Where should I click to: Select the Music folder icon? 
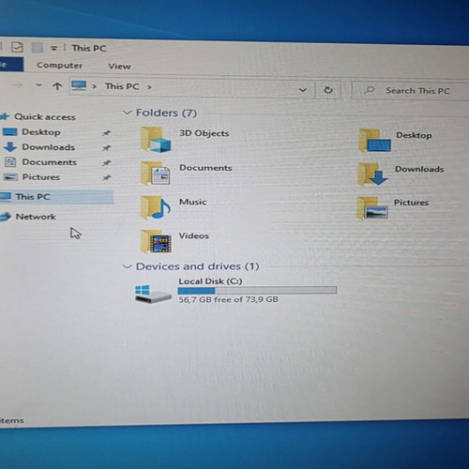click(x=156, y=207)
